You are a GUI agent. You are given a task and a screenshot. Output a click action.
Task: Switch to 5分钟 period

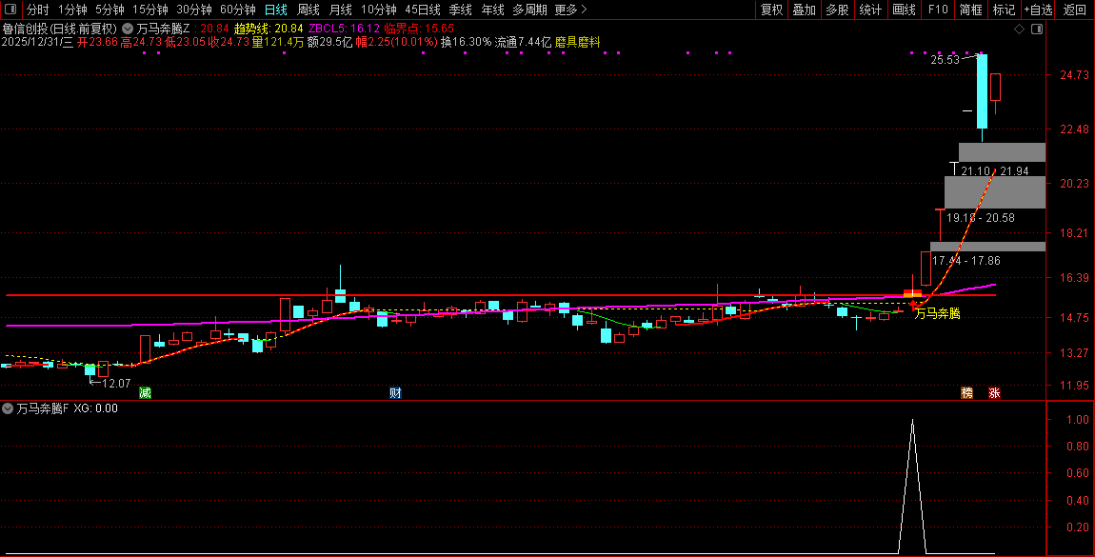click(x=109, y=10)
